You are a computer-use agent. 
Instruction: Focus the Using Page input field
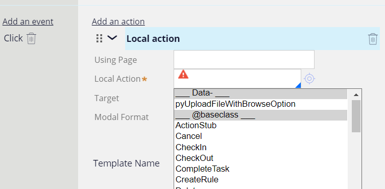pyautogui.click(x=244, y=59)
